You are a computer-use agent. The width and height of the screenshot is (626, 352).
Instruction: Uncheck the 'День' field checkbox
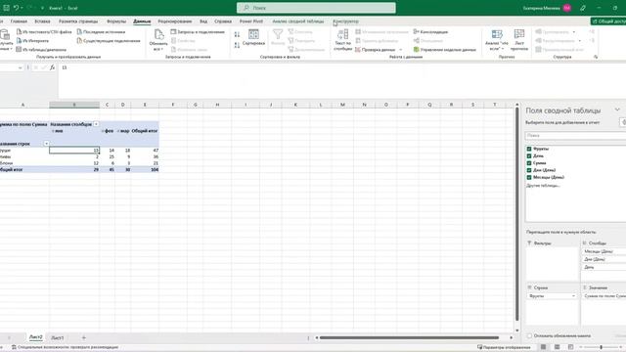529,155
